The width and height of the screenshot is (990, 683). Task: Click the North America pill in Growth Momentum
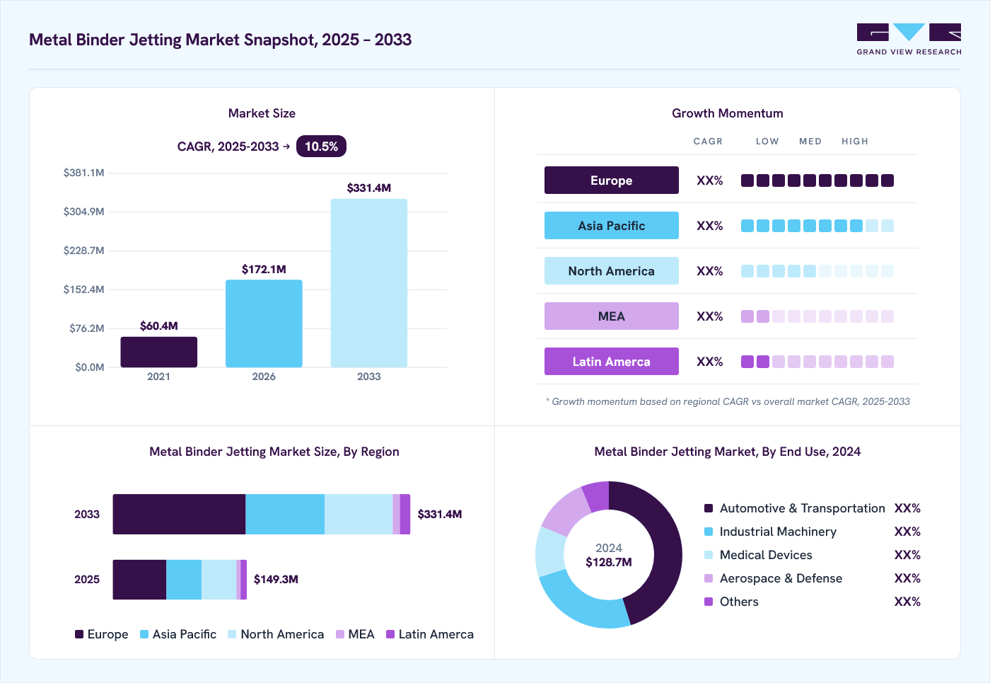tap(612, 271)
